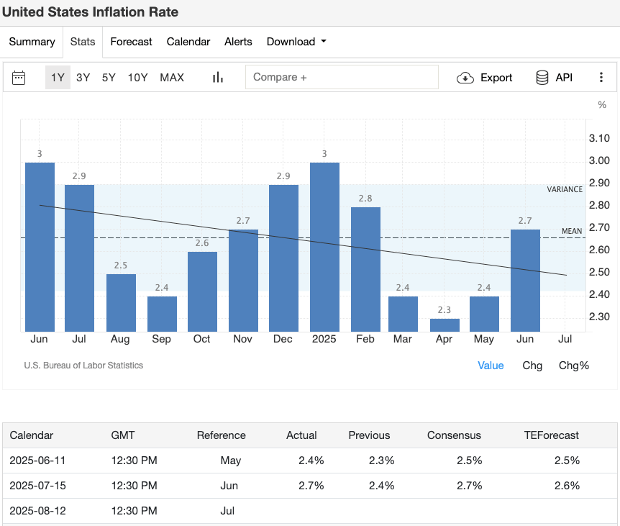The image size is (620, 526).
Task: Select the 5Y time range
Action: 108,77
